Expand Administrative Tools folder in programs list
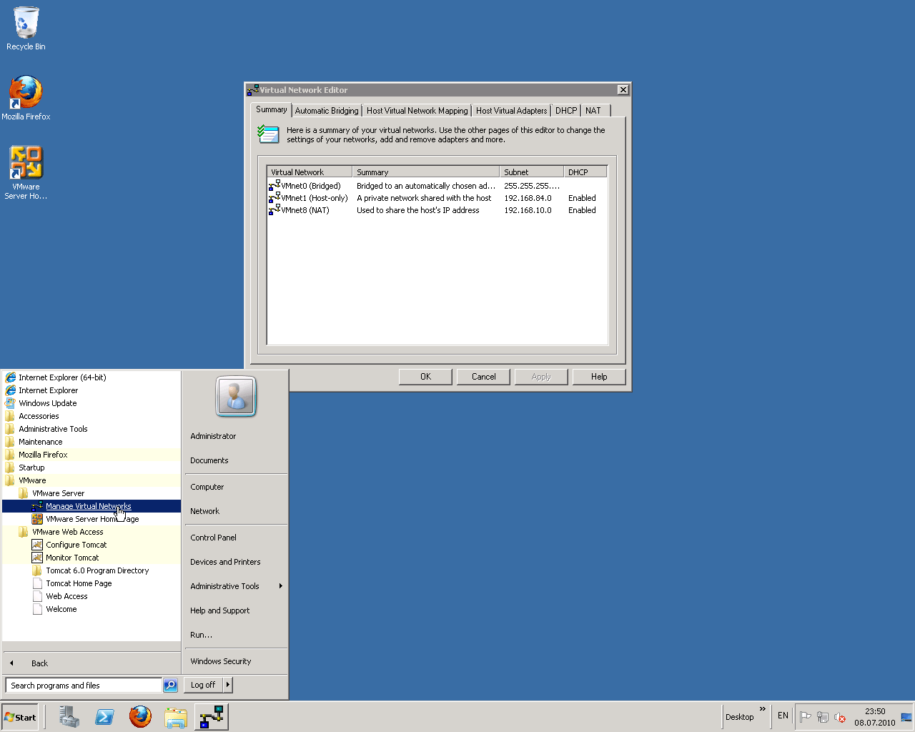915x732 pixels. [x=91, y=429]
